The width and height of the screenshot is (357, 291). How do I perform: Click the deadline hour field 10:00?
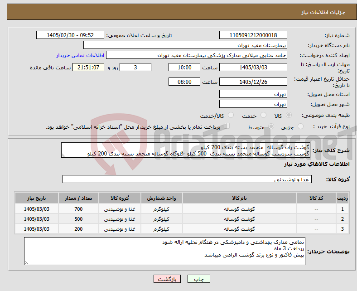tap(184, 67)
